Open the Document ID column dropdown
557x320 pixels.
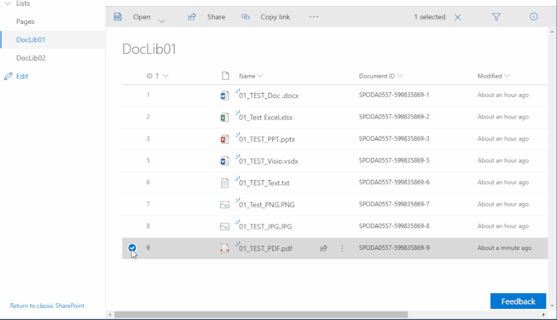pyautogui.click(x=400, y=76)
